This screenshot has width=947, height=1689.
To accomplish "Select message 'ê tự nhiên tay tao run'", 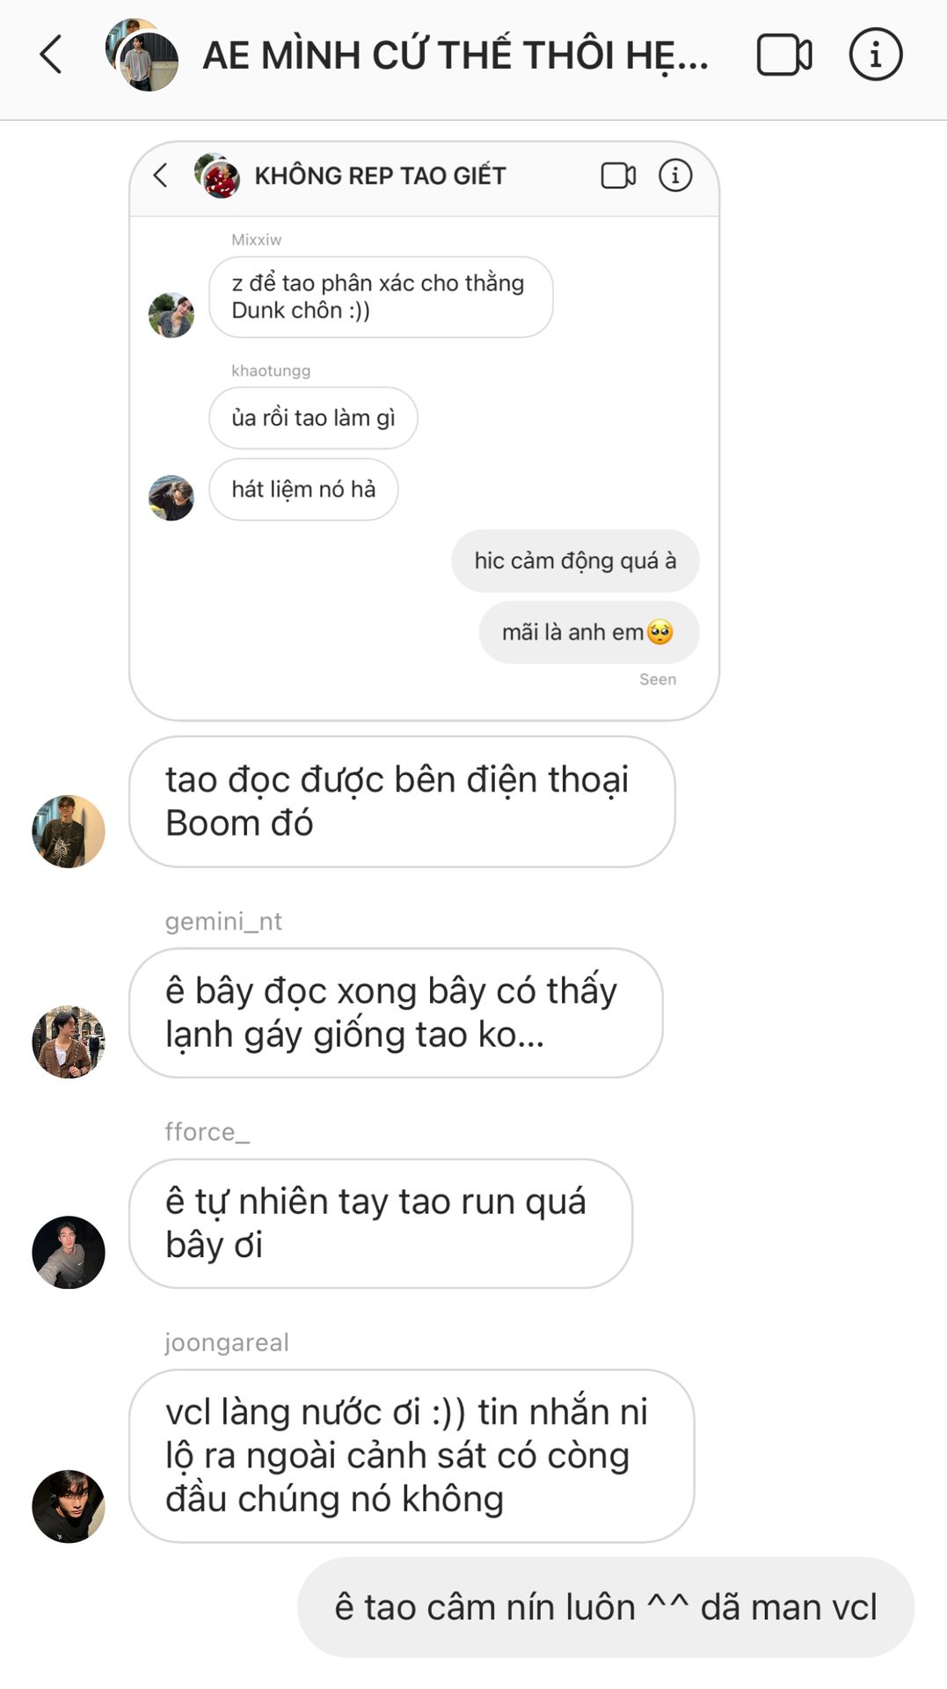I will [x=381, y=1223].
